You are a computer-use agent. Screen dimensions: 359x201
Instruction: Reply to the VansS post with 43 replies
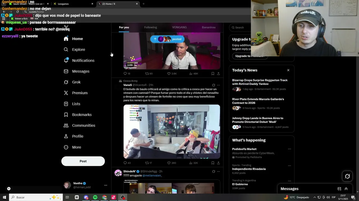[x=127, y=163]
